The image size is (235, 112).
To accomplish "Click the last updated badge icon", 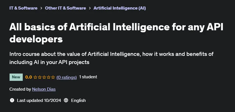I will (x=12, y=100).
